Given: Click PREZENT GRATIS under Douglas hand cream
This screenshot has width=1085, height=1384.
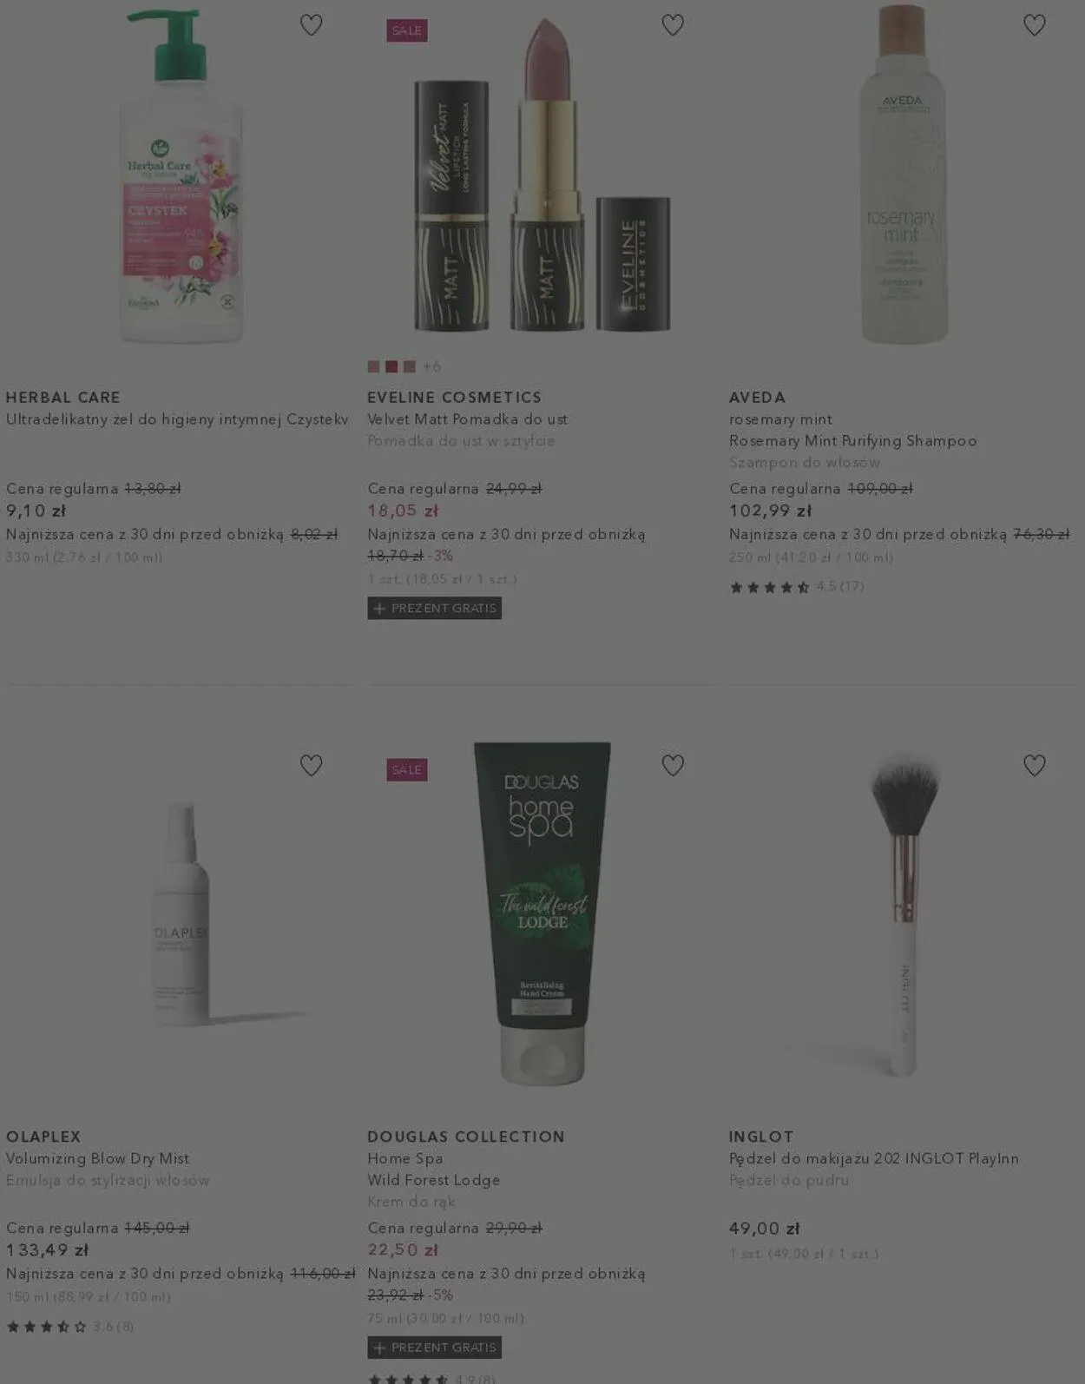Looking at the screenshot, I should click(x=434, y=1347).
